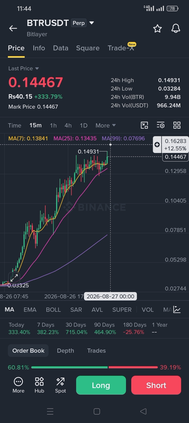This screenshot has height=423, width=189.
Task: Tap the plus crosshair marker icon
Action: (157, 145)
